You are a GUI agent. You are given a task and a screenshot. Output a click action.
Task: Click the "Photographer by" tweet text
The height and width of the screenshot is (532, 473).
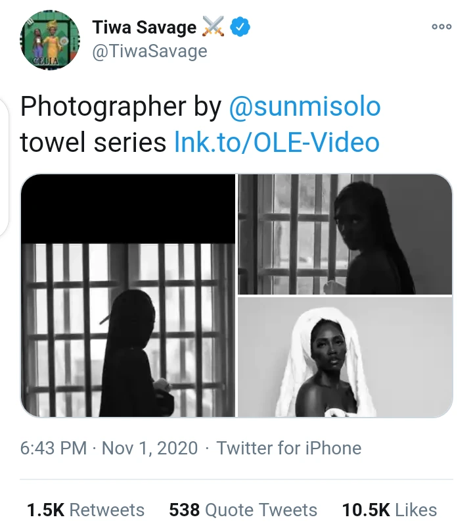[x=121, y=107]
